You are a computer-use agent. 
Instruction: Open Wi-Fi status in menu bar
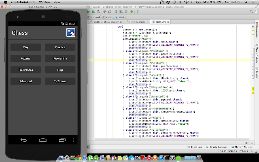coord(186,2)
